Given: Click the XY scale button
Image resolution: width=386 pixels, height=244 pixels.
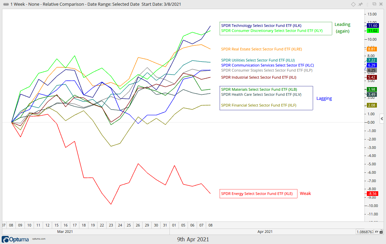Looking at the screenshot, I should pyautogui.click(x=377, y=232).
